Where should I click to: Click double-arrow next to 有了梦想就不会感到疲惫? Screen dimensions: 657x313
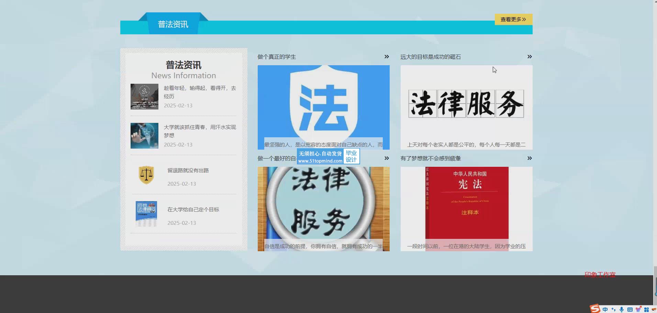click(530, 158)
